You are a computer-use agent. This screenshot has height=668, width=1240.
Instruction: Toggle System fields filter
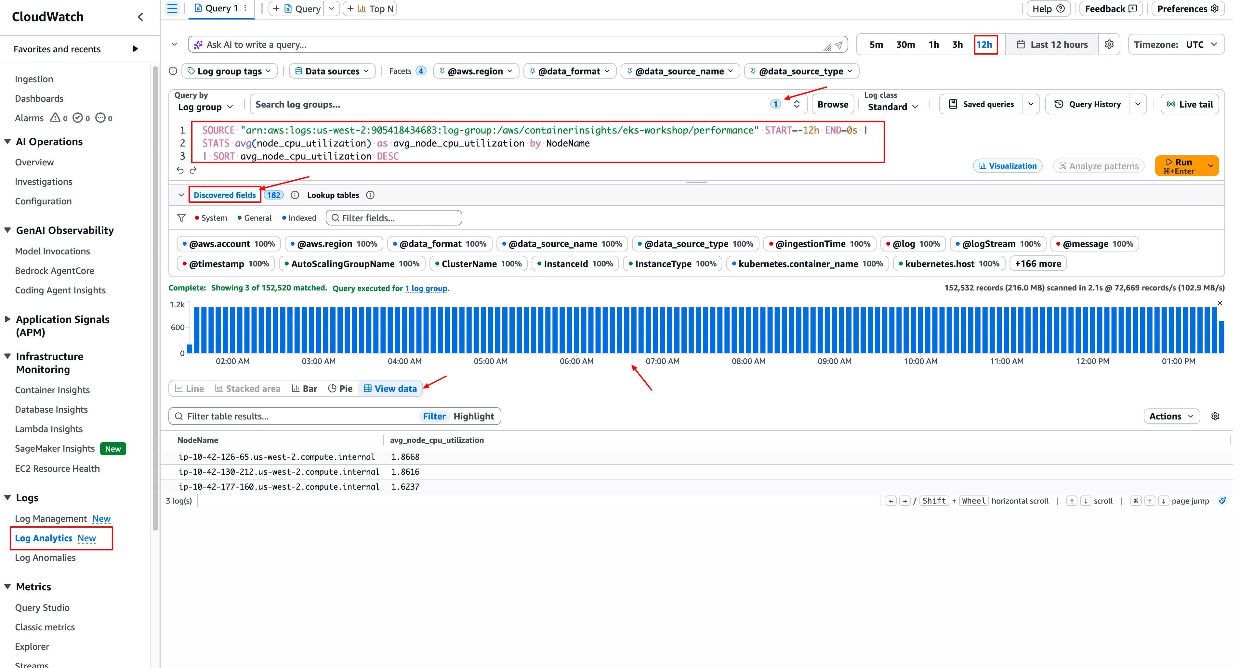[211, 218]
